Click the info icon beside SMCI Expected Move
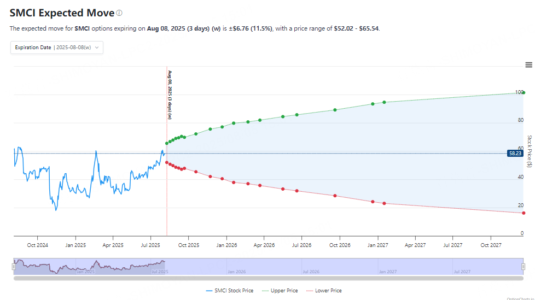The width and height of the screenshot is (535, 300). 119,13
